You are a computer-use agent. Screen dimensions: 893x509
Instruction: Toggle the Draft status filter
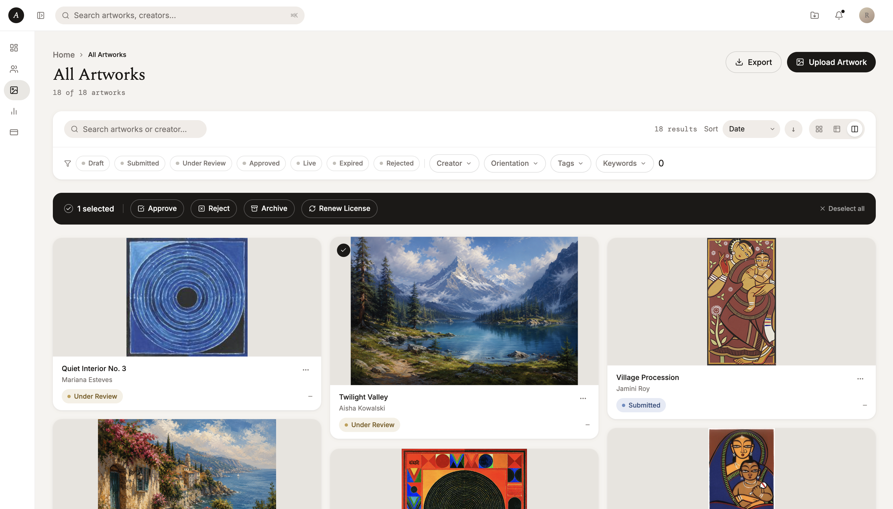click(92, 163)
